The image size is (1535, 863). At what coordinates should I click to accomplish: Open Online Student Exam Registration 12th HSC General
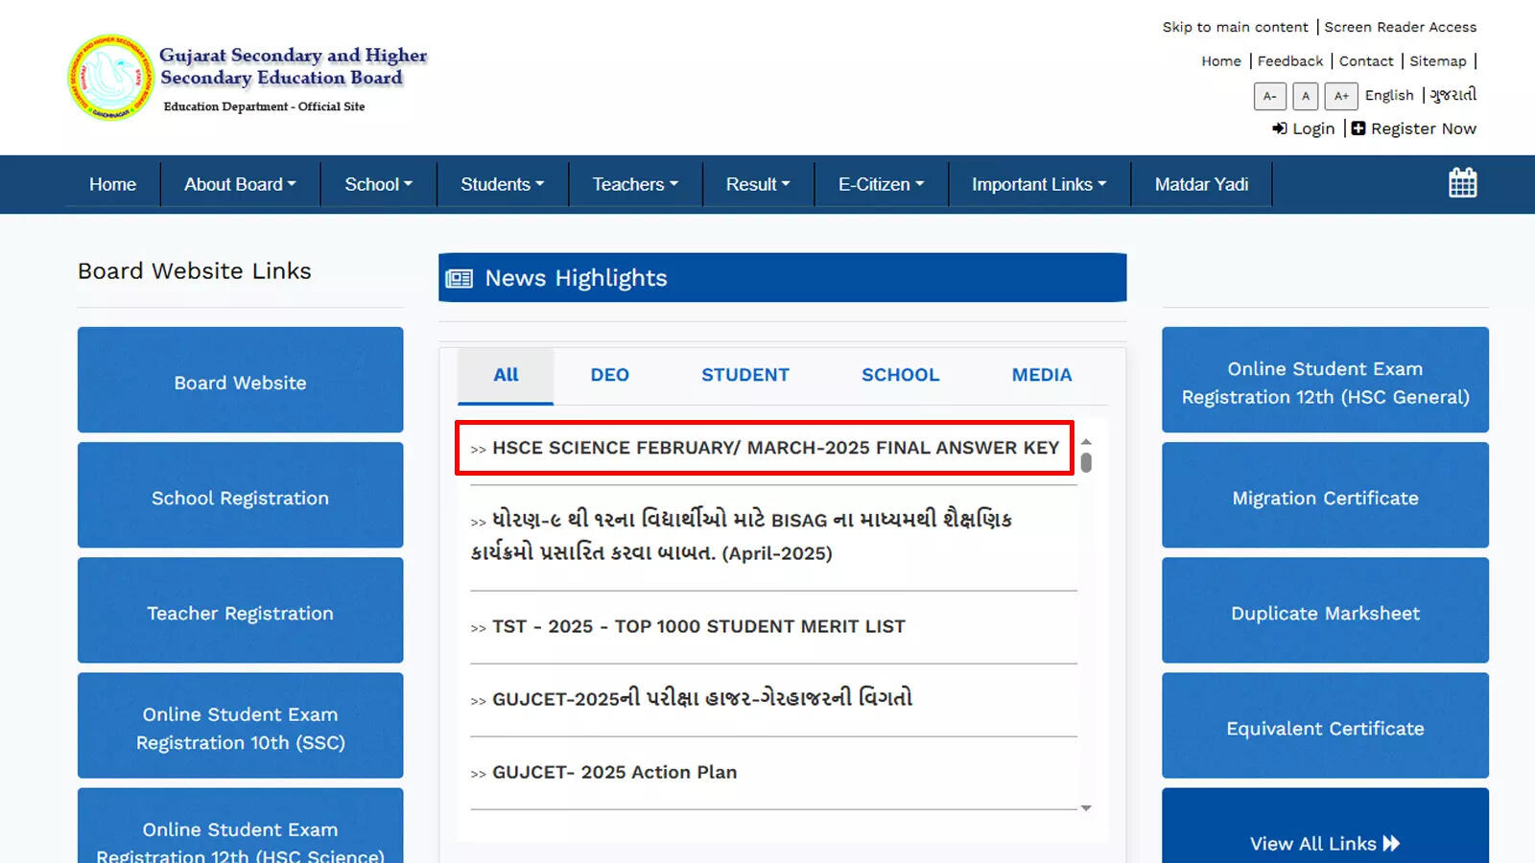(x=1325, y=380)
